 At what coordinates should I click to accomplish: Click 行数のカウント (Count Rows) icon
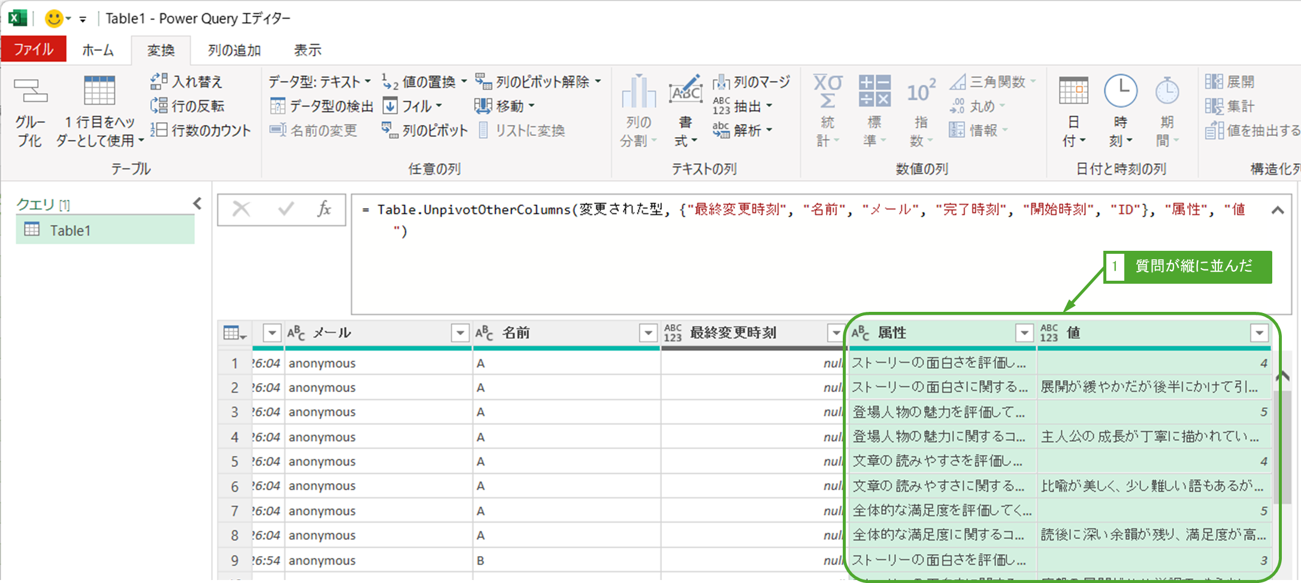tap(159, 130)
